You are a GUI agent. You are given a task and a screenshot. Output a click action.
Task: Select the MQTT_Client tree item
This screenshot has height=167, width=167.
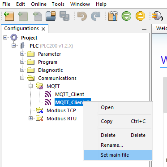(70, 94)
